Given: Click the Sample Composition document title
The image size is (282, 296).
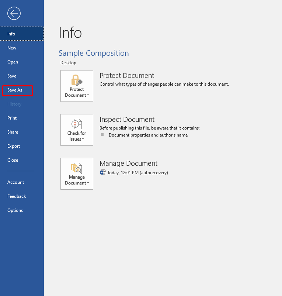Looking at the screenshot, I should 94,53.
